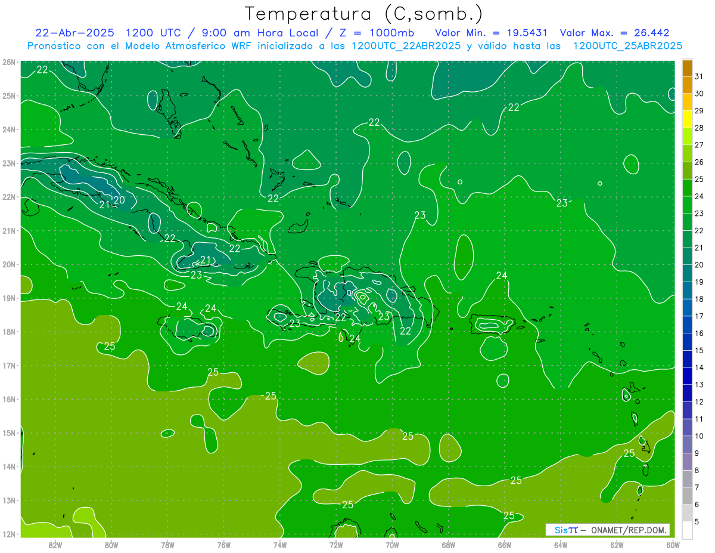Click the 12N latitude axis label
The image size is (715, 553).
[x=9, y=534]
